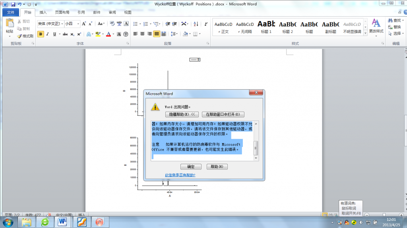This screenshot has height=228, width=407.
Task: Click the Clear Formatting icon
Action: click(x=112, y=24)
